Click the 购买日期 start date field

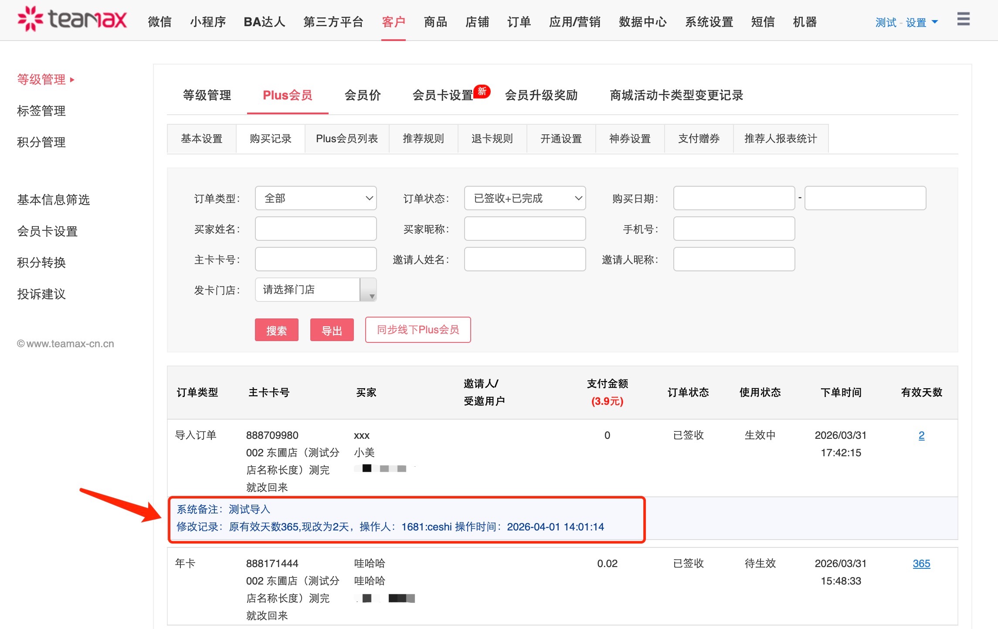click(733, 198)
